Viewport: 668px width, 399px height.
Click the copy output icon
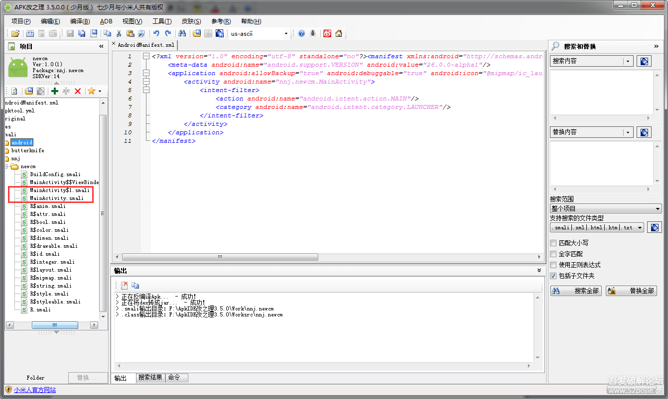tap(135, 286)
